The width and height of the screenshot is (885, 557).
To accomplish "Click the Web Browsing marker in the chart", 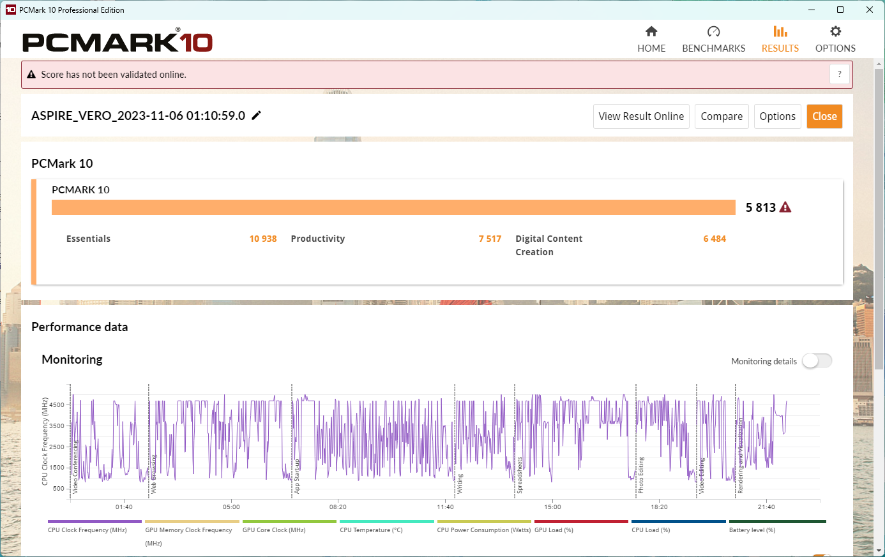I will 154,474.
